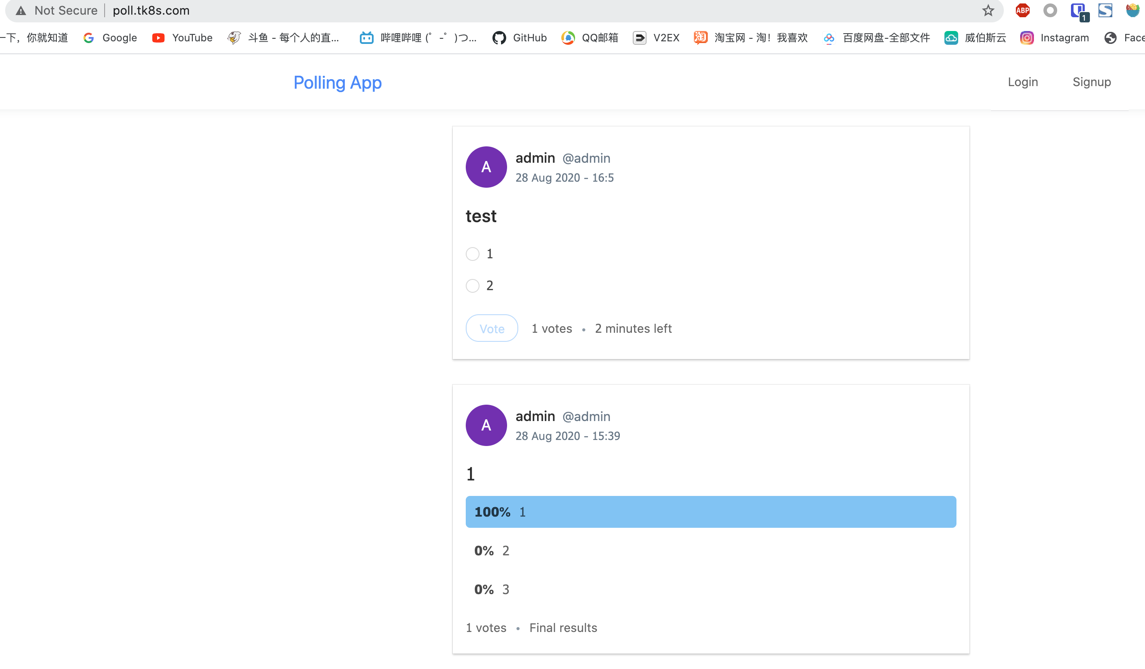Select option 1 in the test poll
The height and width of the screenshot is (669, 1145).
pyautogui.click(x=473, y=254)
